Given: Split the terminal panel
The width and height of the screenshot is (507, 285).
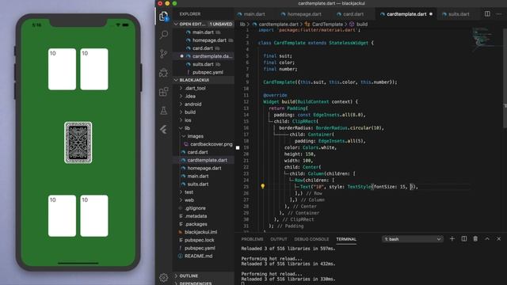Looking at the screenshot, I should (464, 239).
